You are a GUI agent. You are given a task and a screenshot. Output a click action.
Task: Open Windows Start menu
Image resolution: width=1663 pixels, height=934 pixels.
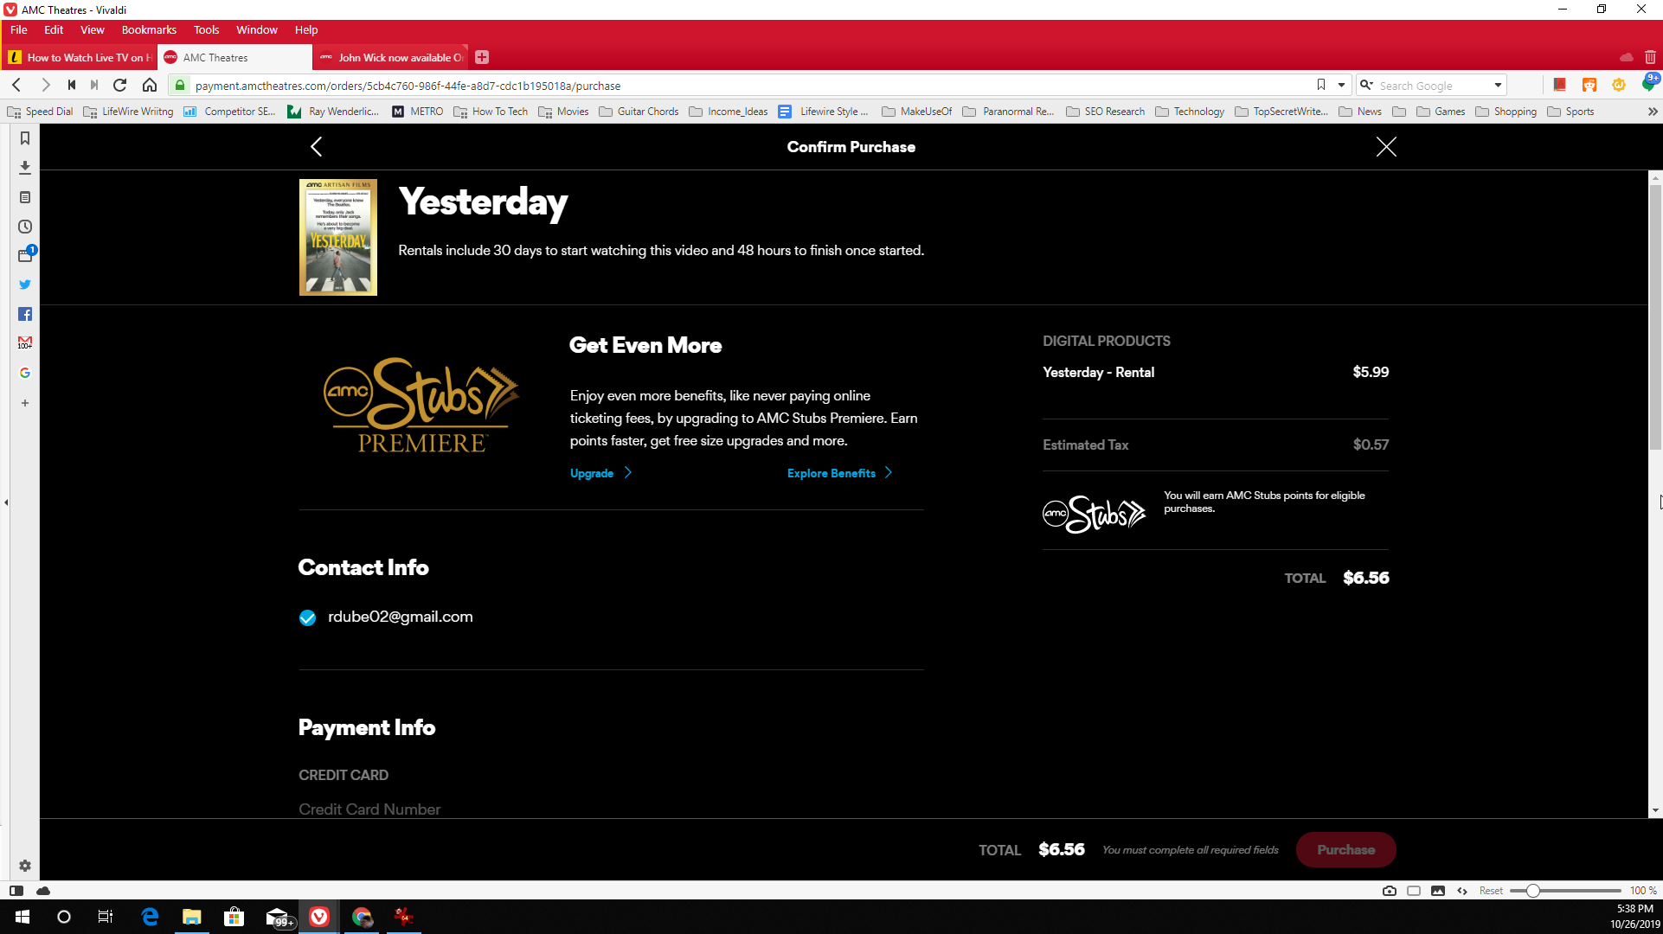pos(22,917)
